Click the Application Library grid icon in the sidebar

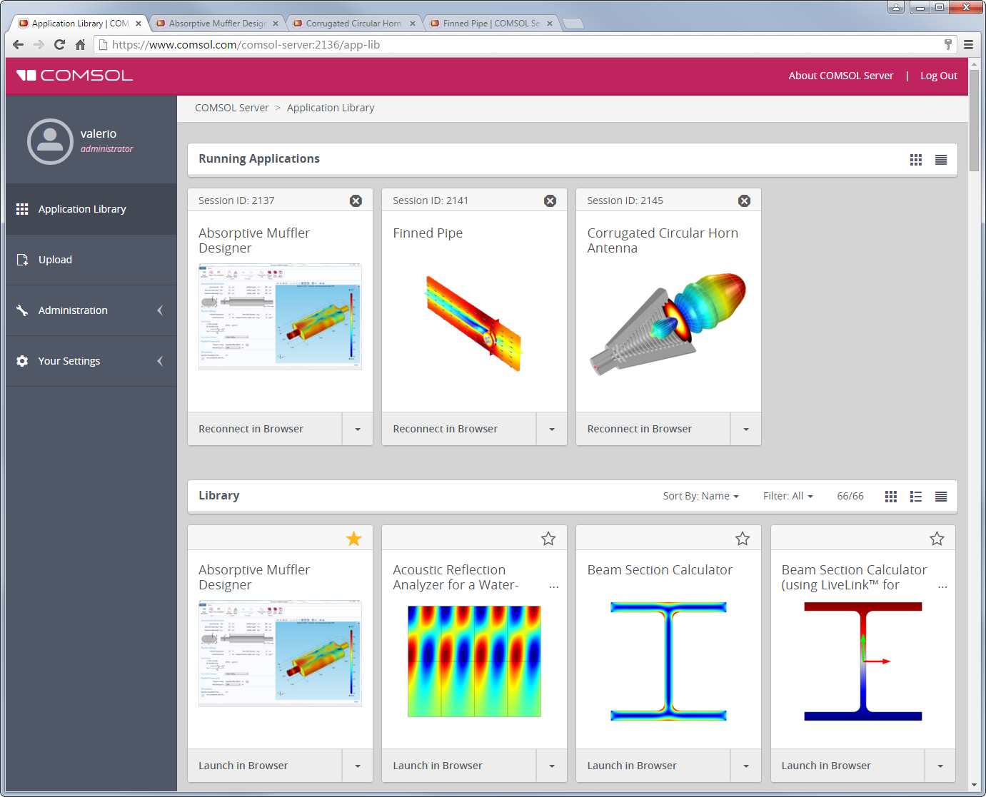[22, 209]
